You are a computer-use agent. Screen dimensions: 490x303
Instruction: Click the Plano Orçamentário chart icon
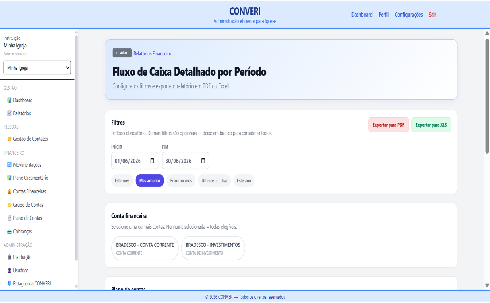click(x=9, y=178)
